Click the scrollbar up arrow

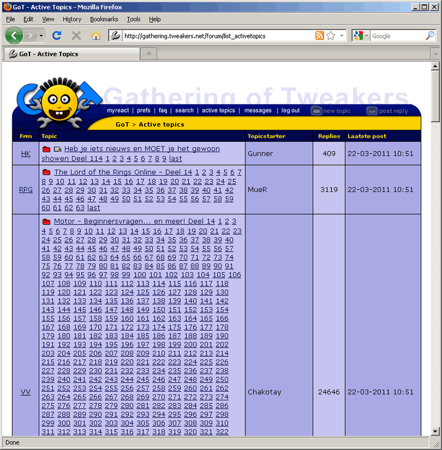coord(435,66)
